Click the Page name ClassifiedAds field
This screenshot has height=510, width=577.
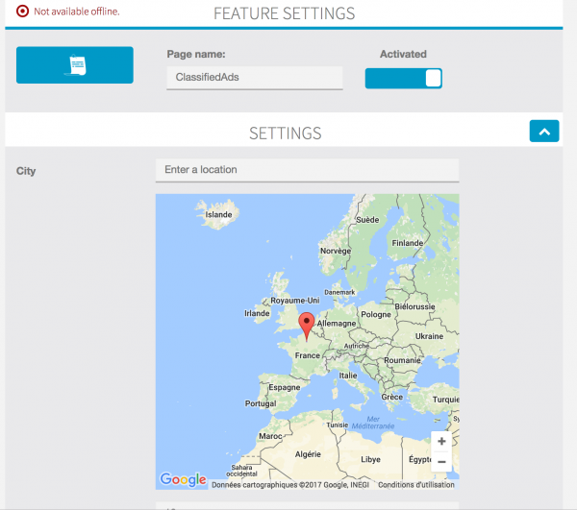(x=254, y=78)
